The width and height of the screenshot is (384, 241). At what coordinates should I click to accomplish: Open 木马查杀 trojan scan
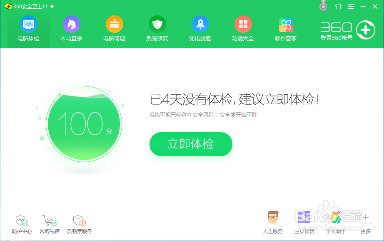(x=71, y=28)
